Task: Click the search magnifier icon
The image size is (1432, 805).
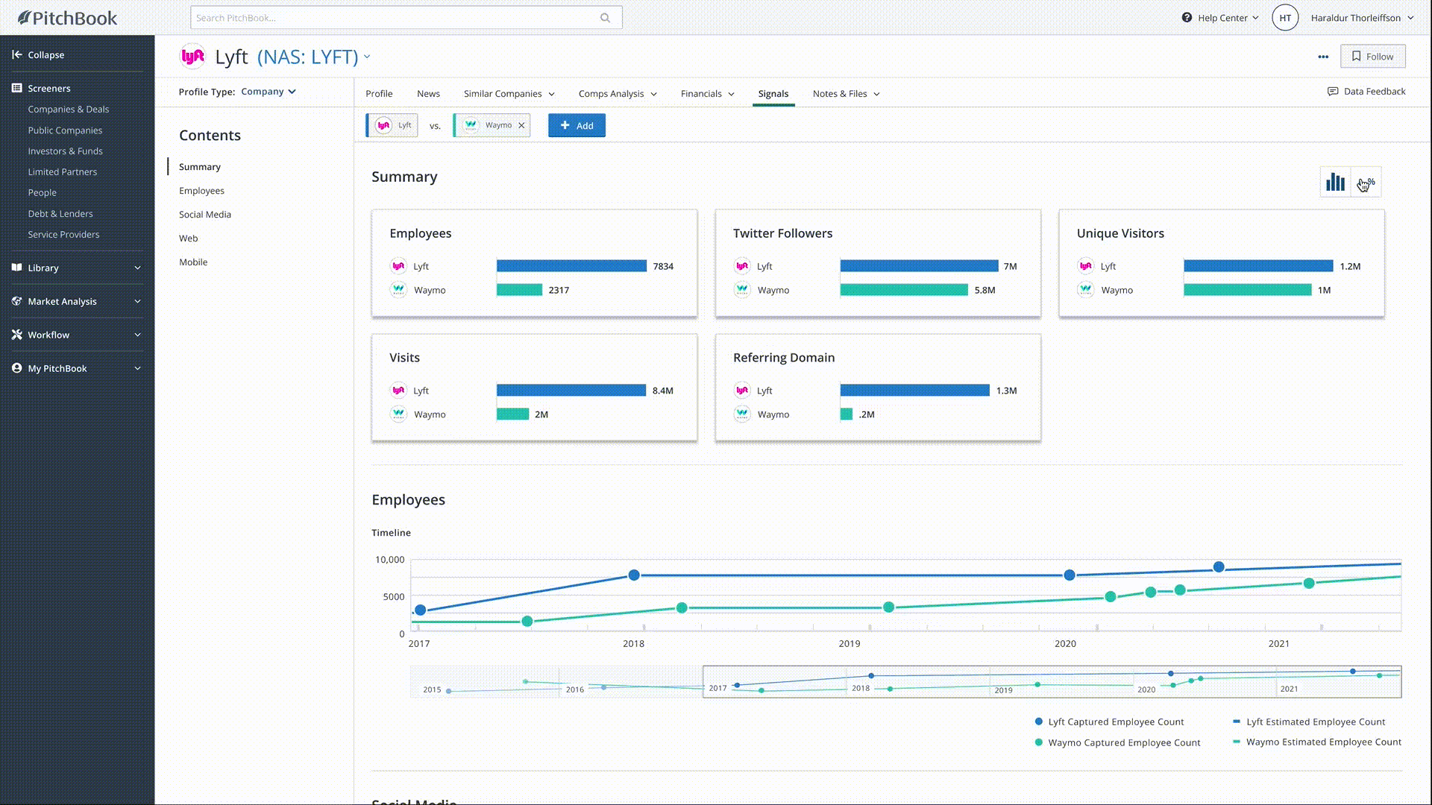Action: 605,18
